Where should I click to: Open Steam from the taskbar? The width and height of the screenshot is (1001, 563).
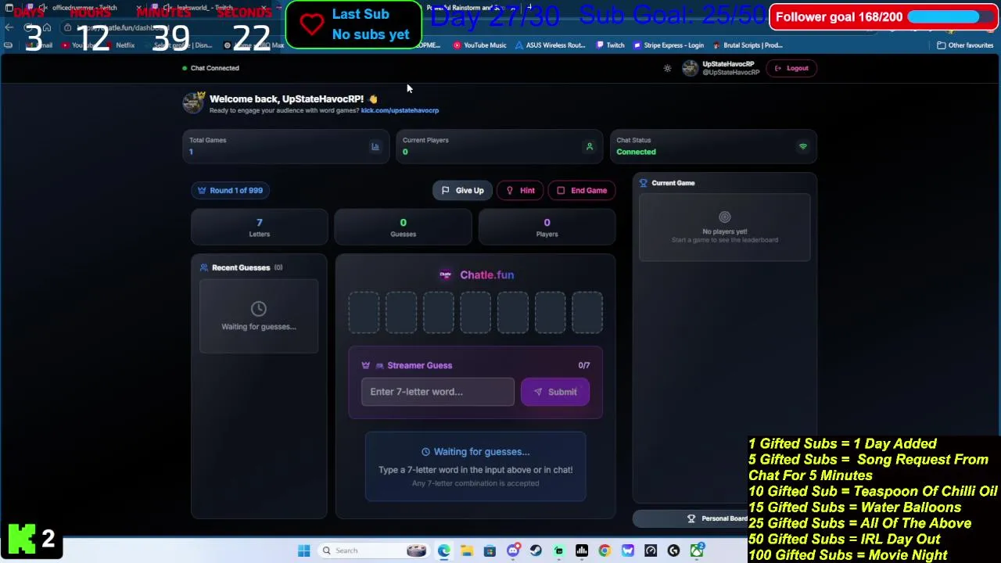[536, 550]
